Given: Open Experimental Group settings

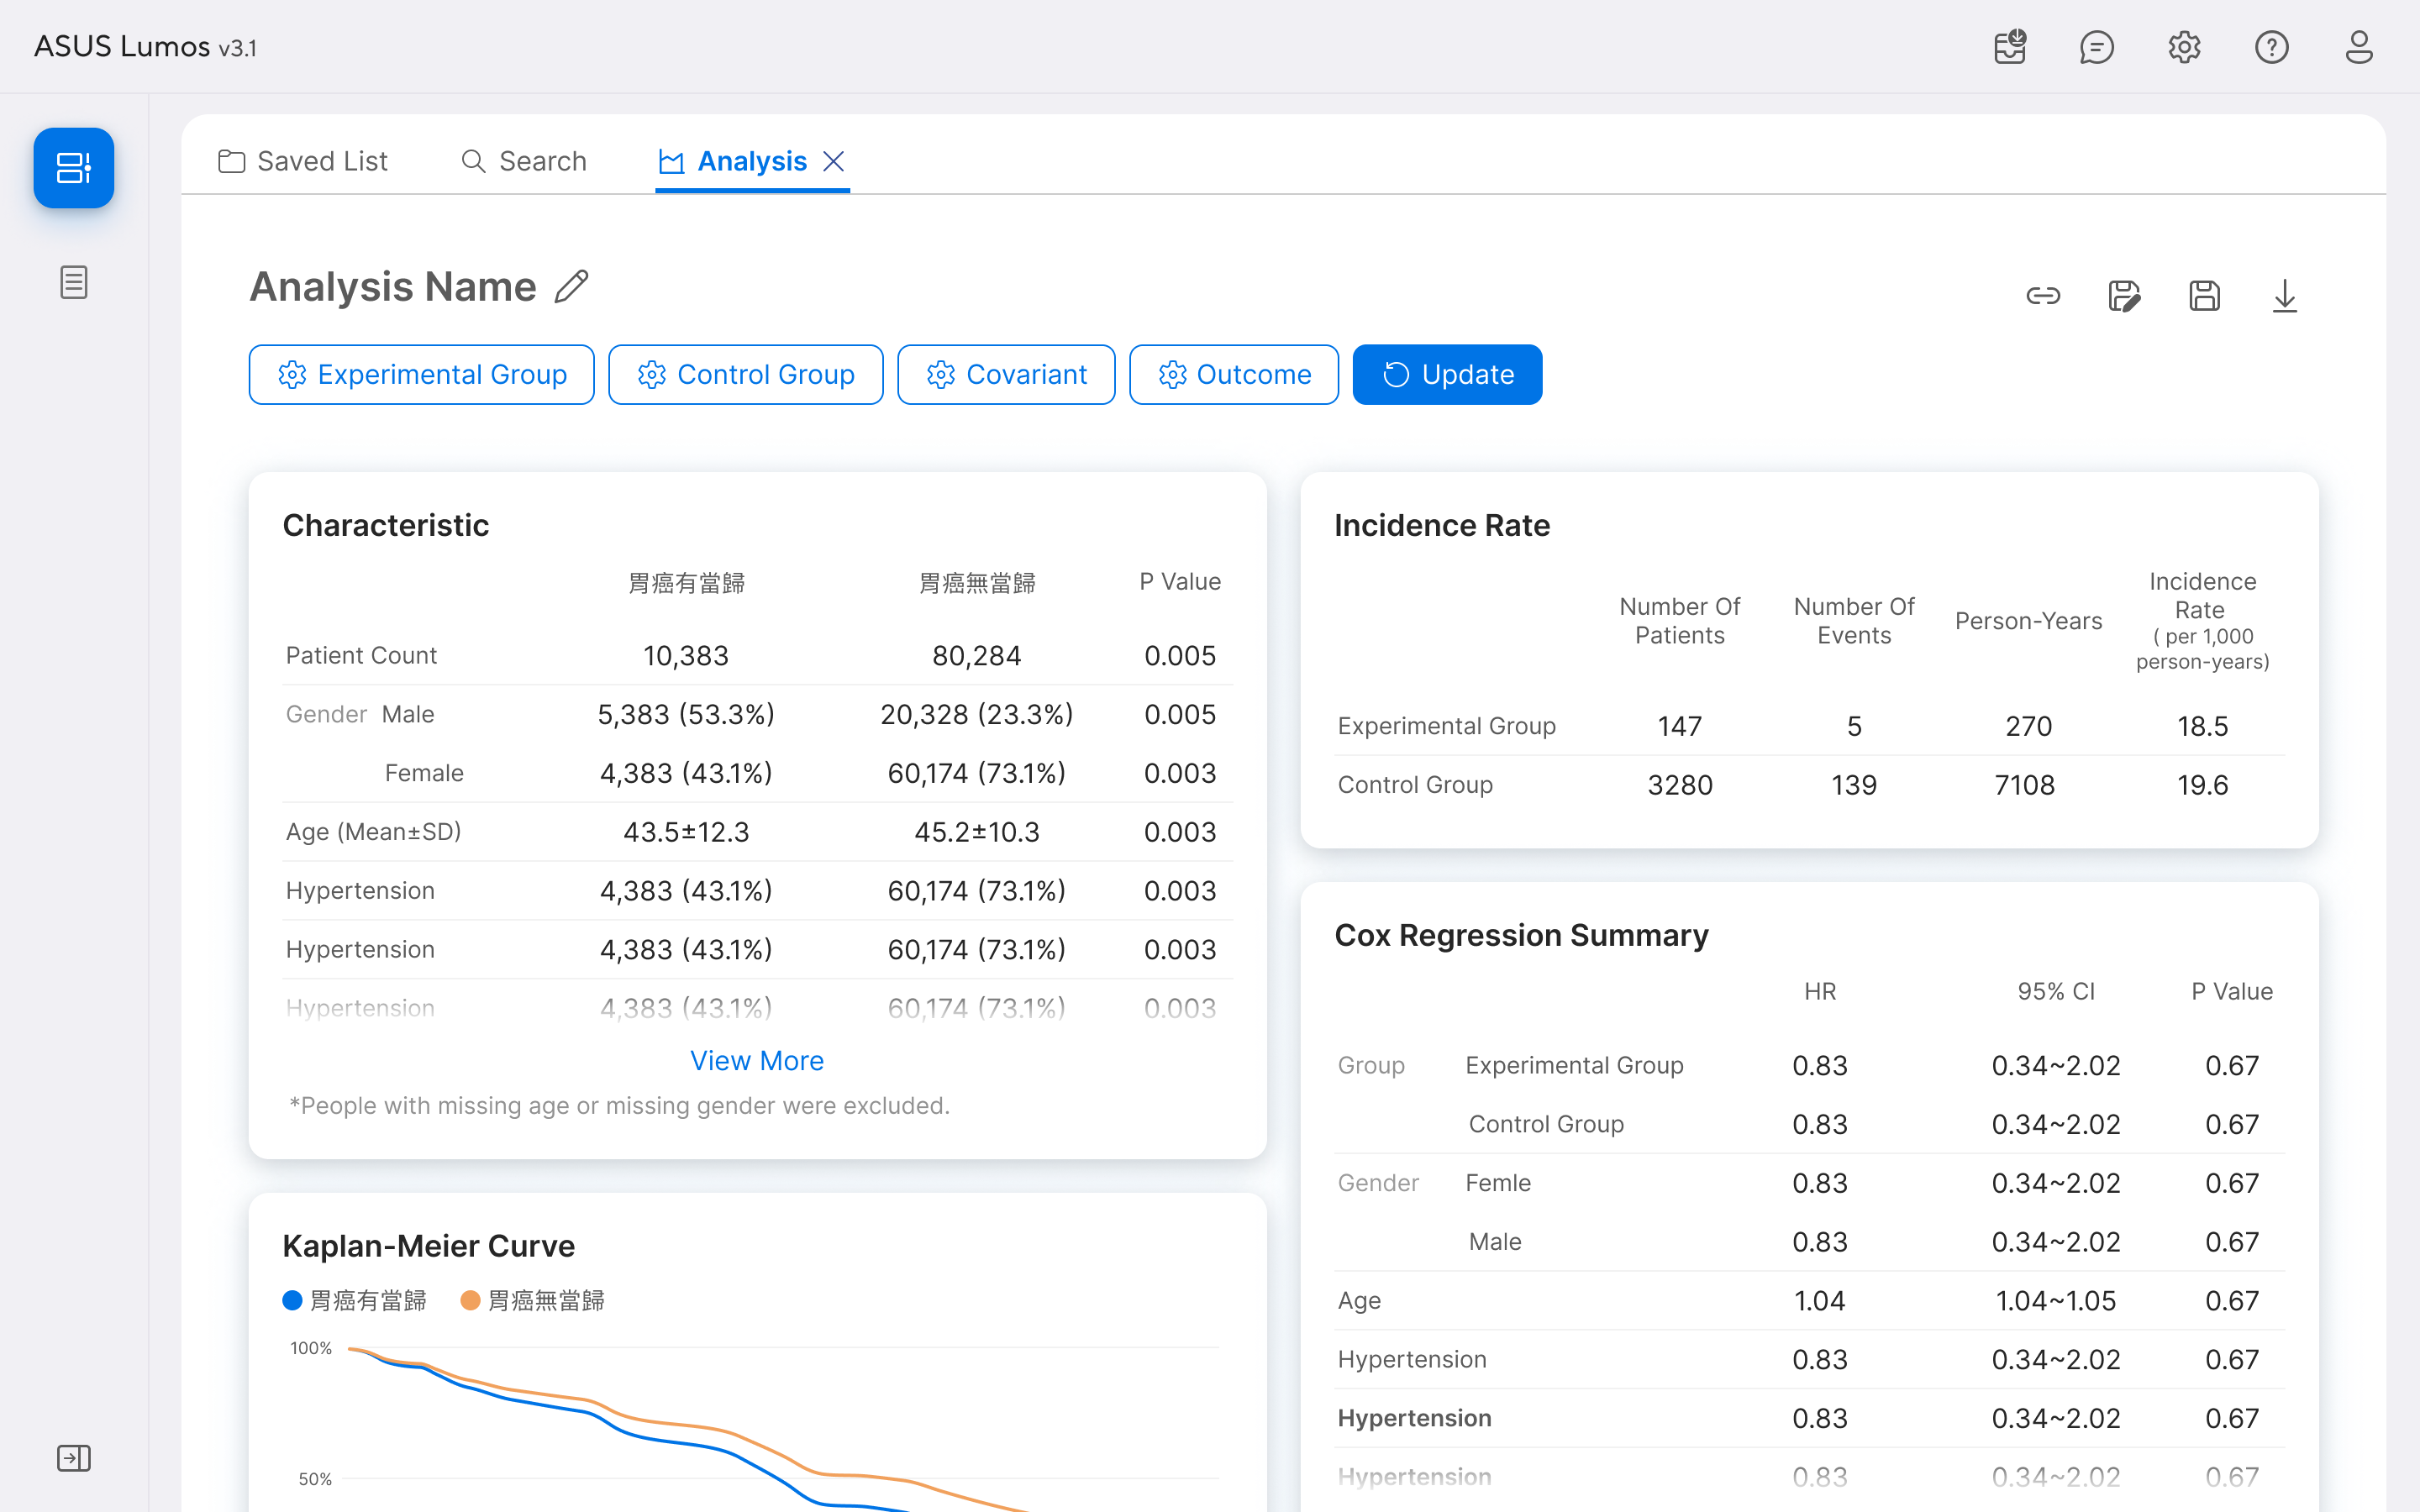Looking at the screenshot, I should [421, 375].
